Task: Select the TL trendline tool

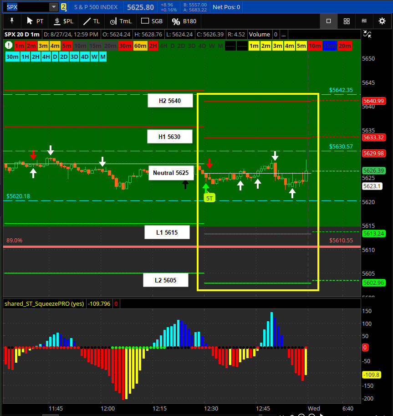Action: 92,21
